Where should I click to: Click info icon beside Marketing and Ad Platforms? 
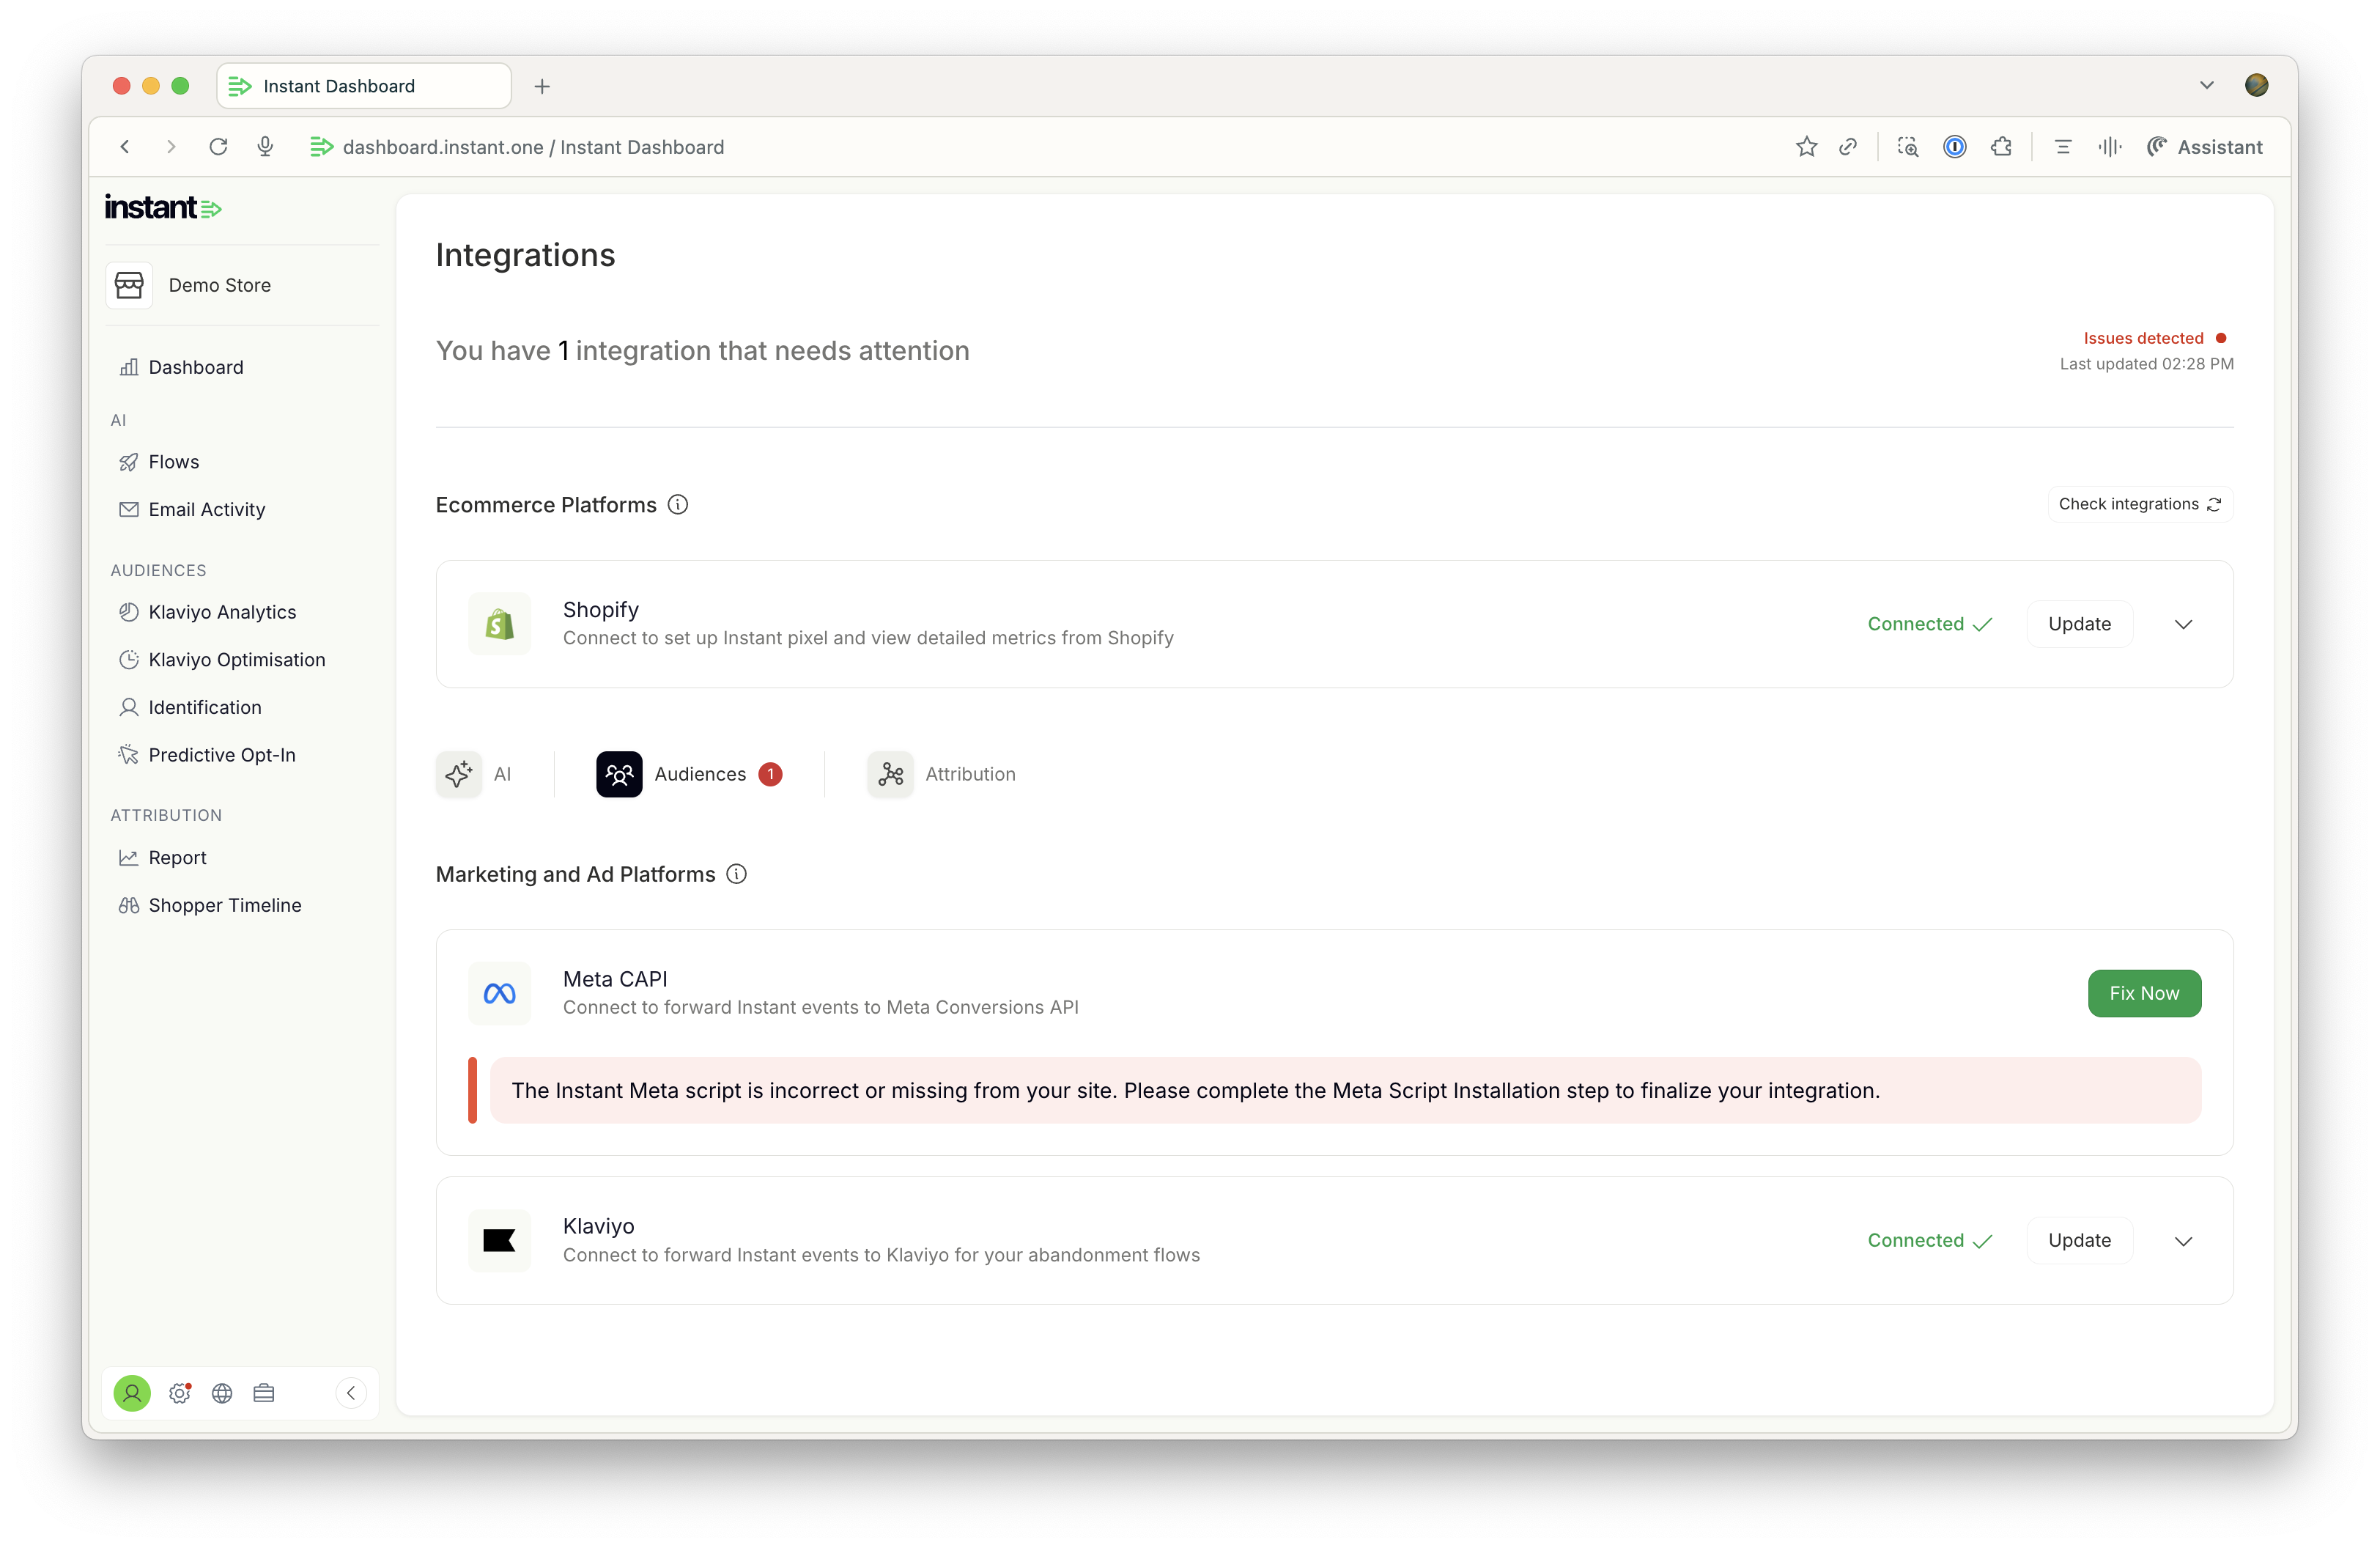point(737,874)
